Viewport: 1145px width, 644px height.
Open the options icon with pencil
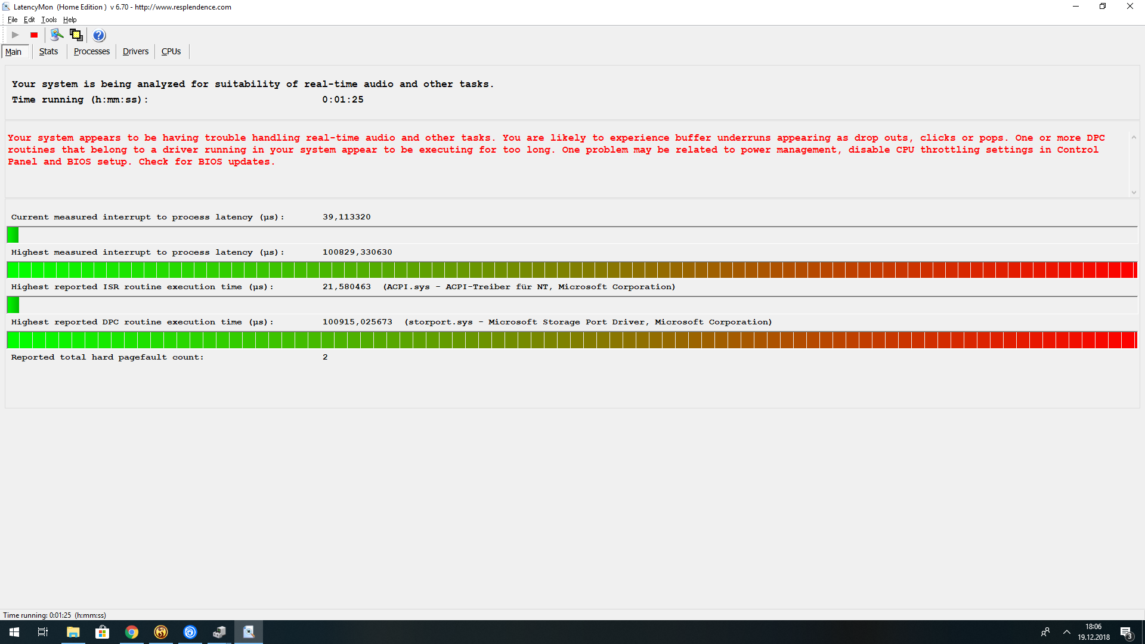[x=57, y=35]
